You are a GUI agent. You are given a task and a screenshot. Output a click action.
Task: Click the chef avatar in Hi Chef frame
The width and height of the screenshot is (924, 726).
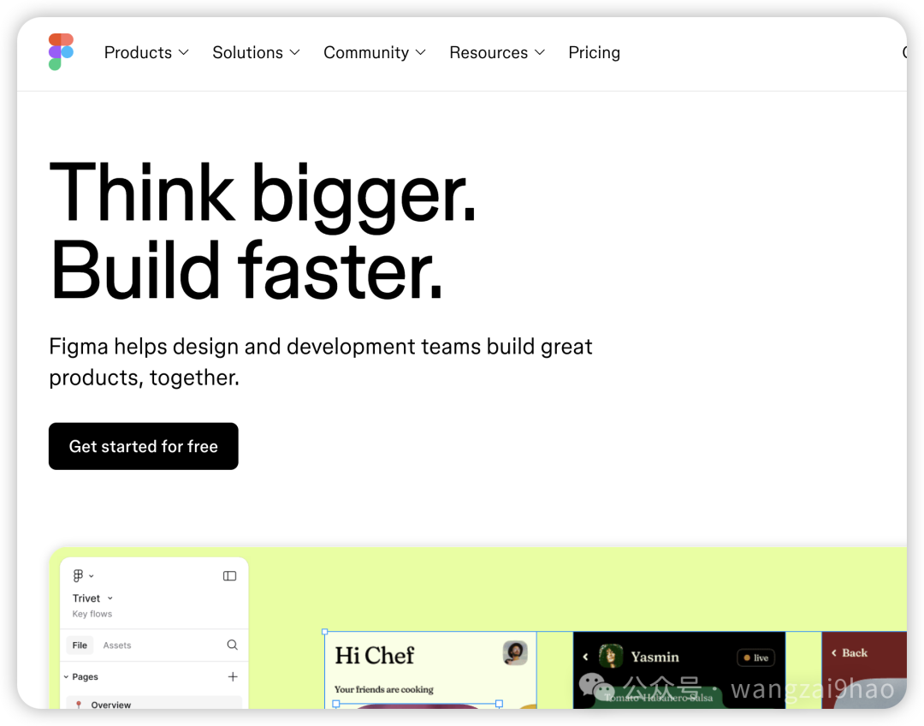pos(515,653)
